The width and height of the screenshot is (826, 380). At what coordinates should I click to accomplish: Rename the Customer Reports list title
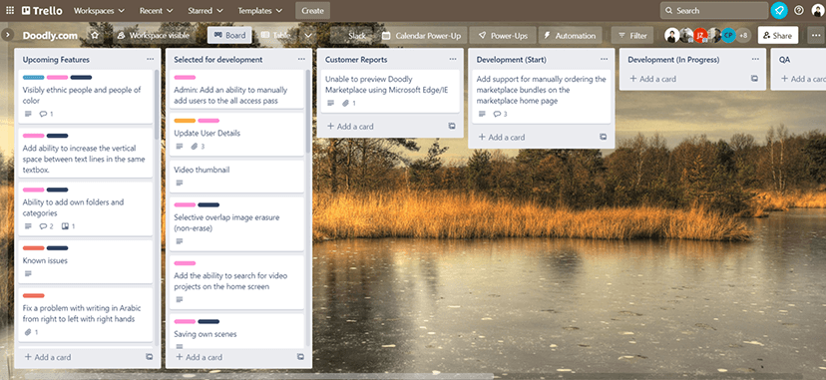coord(356,60)
